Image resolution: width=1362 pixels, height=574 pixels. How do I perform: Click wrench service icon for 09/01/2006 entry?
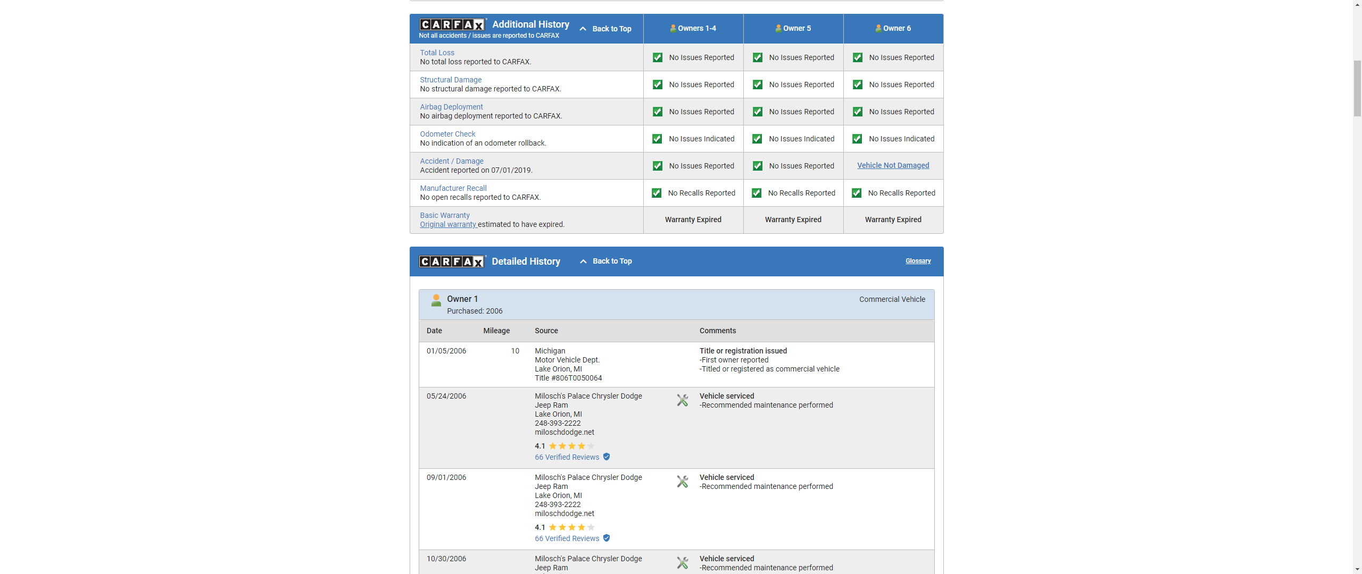[x=683, y=482]
